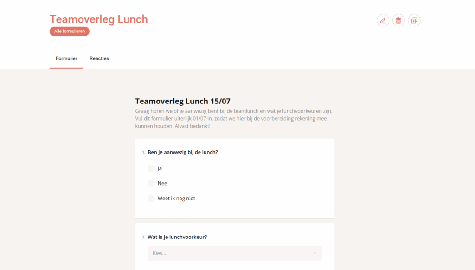Click the 'Teamoverleg Lunch' page title
The height and width of the screenshot is (270, 475).
point(99,19)
